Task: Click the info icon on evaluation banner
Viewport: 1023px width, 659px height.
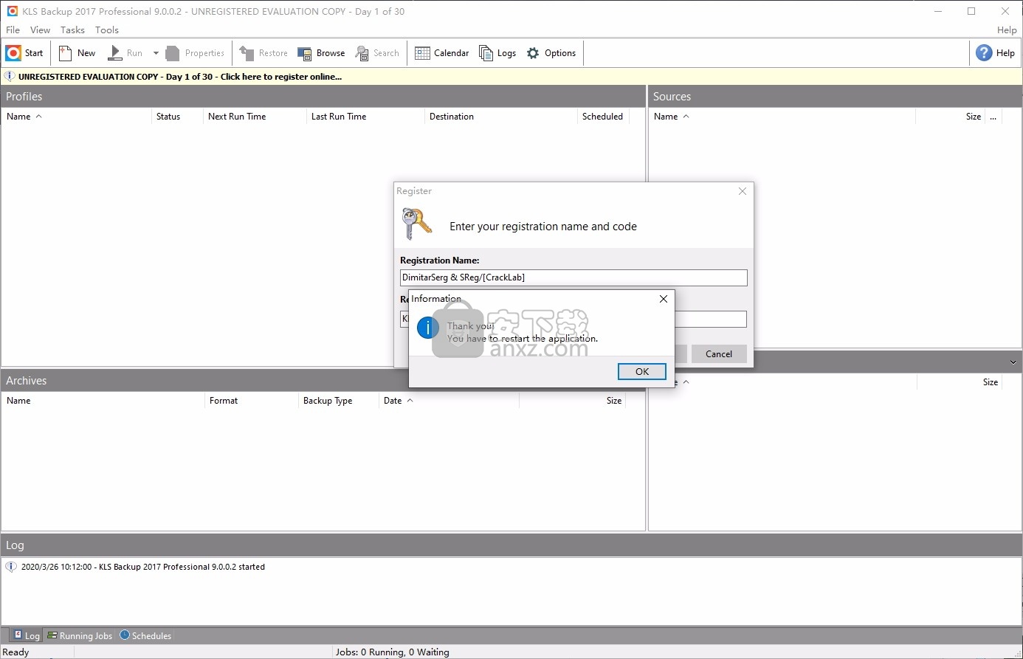Action: pos(10,77)
